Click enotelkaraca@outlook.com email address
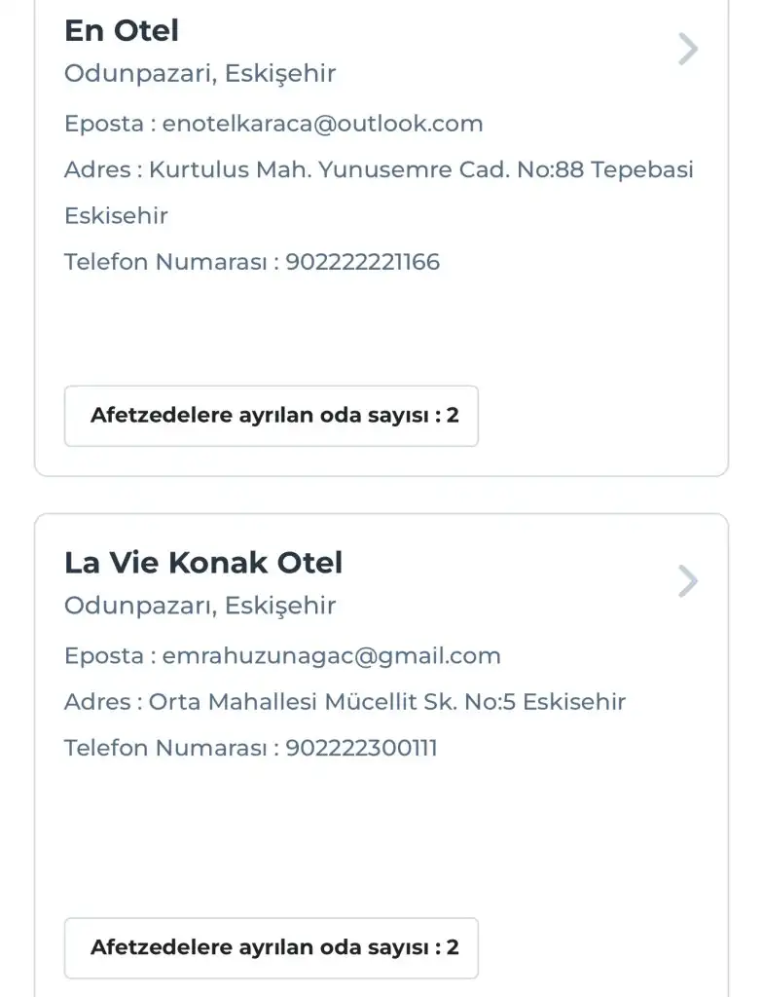 point(322,124)
